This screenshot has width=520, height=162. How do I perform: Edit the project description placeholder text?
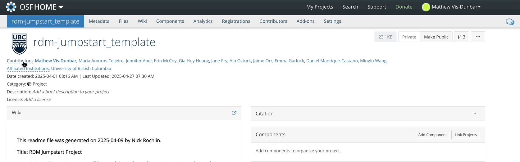click(x=71, y=92)
